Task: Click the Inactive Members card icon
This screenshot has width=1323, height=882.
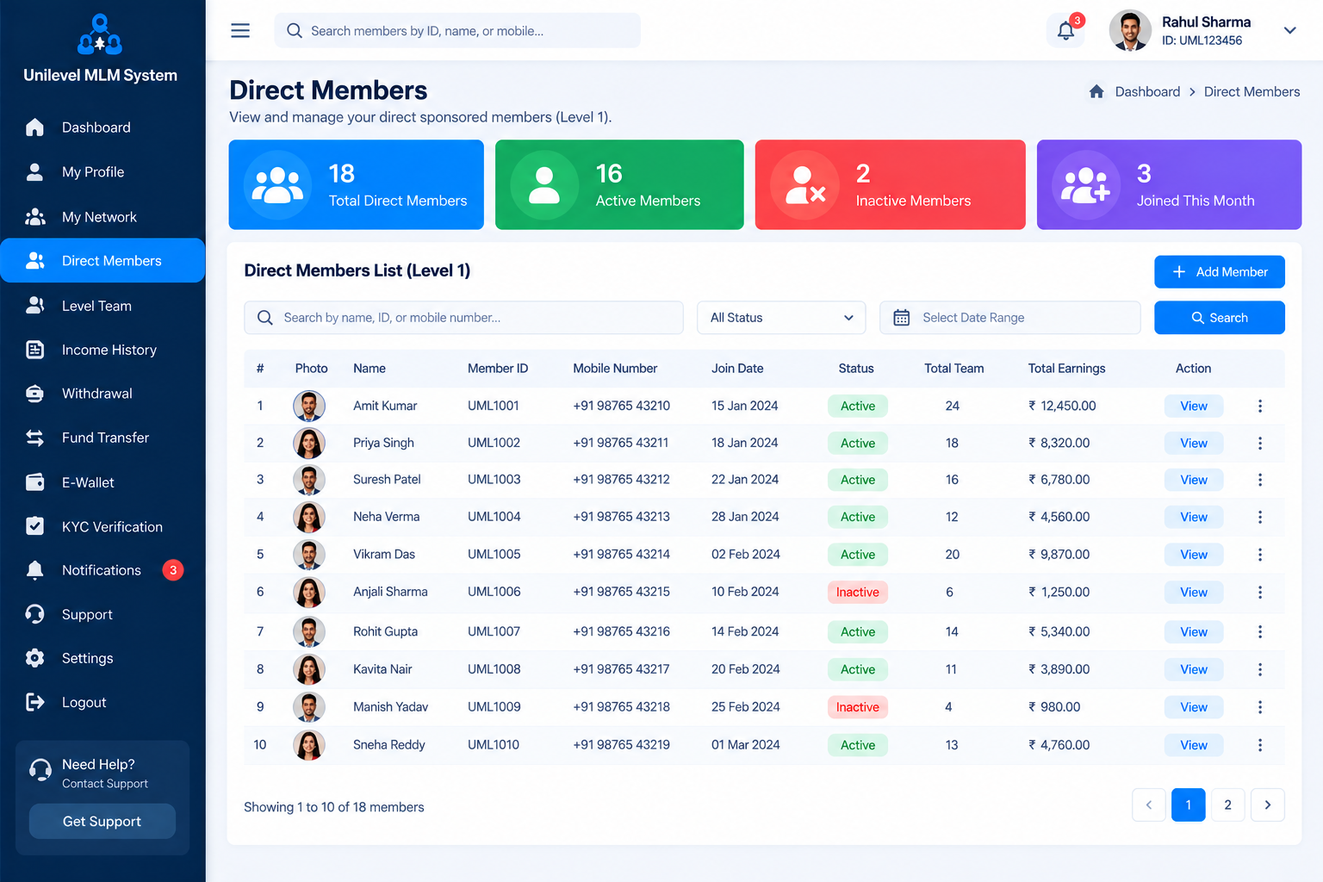Action: 804,184
